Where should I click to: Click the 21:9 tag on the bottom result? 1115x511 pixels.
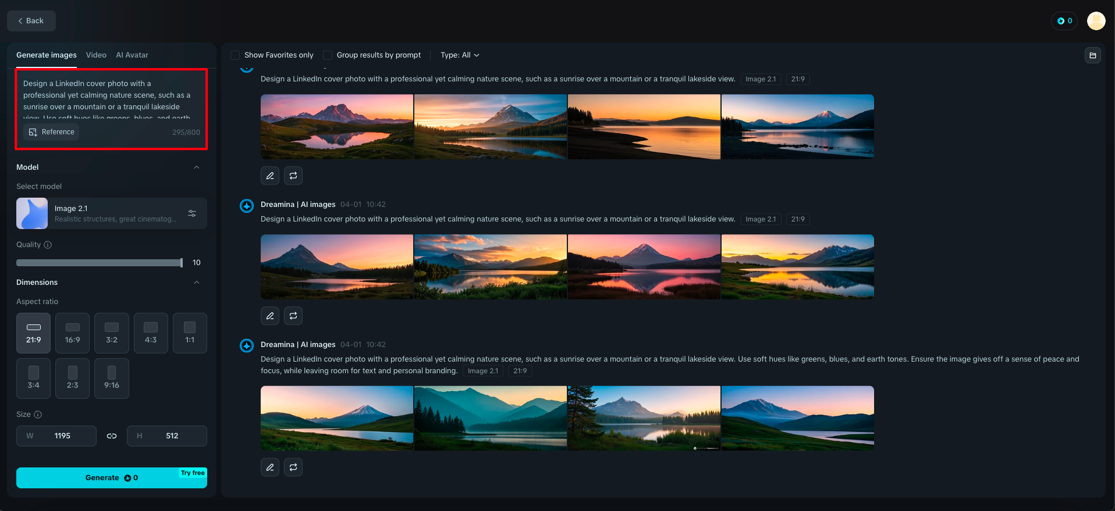[520, 371]
